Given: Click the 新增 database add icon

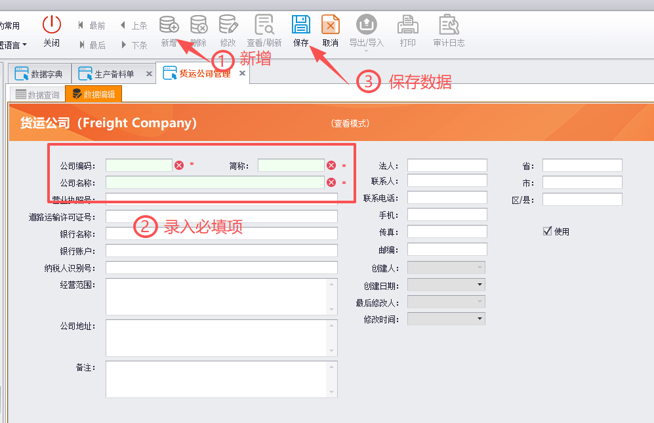Looking at the screenshot, I should click(x=169, y=25).
